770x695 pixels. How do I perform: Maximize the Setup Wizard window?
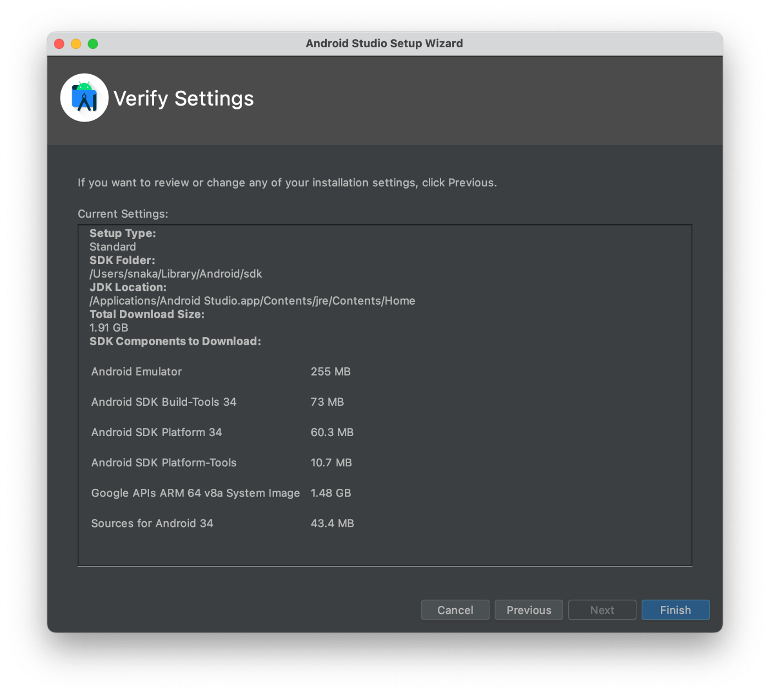pos(93,44)
